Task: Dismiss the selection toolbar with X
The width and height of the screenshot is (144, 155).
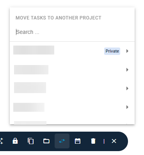Action: pyautogui.click(x=114, y=141)
